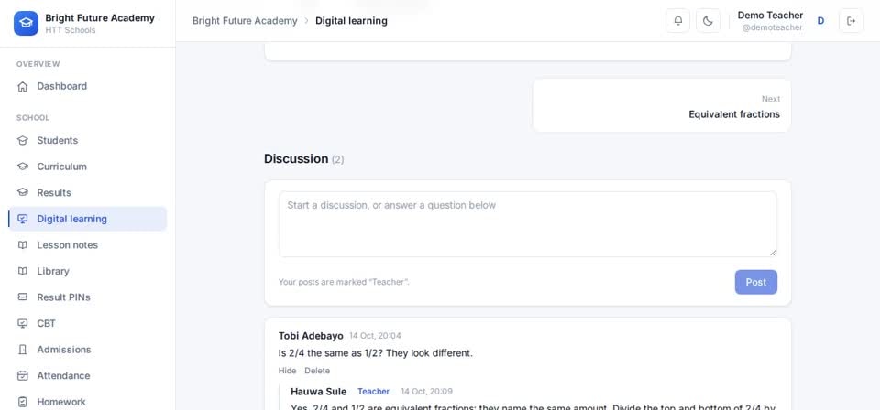Click the Teacher badge on Hauwa Sule's reply

pyautogui.click(x=373, y=392)
